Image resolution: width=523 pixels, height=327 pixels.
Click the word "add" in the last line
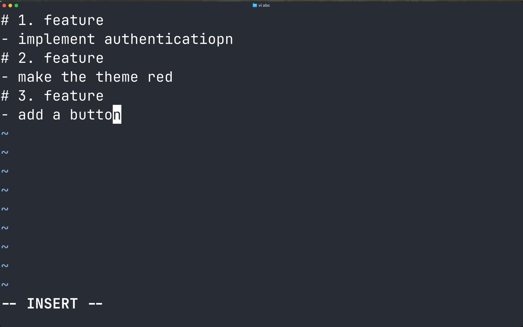(31, 115)
